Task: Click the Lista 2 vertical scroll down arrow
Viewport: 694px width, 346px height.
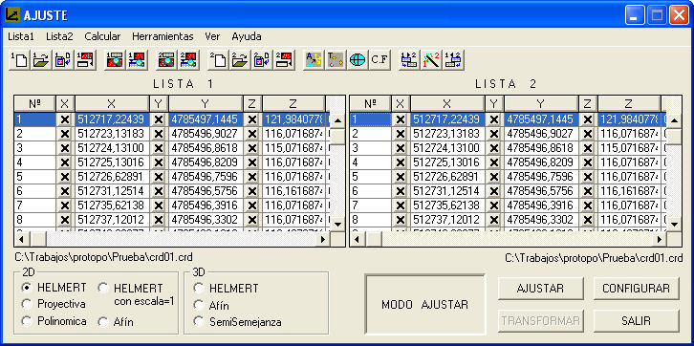Action: click(674, 224)
